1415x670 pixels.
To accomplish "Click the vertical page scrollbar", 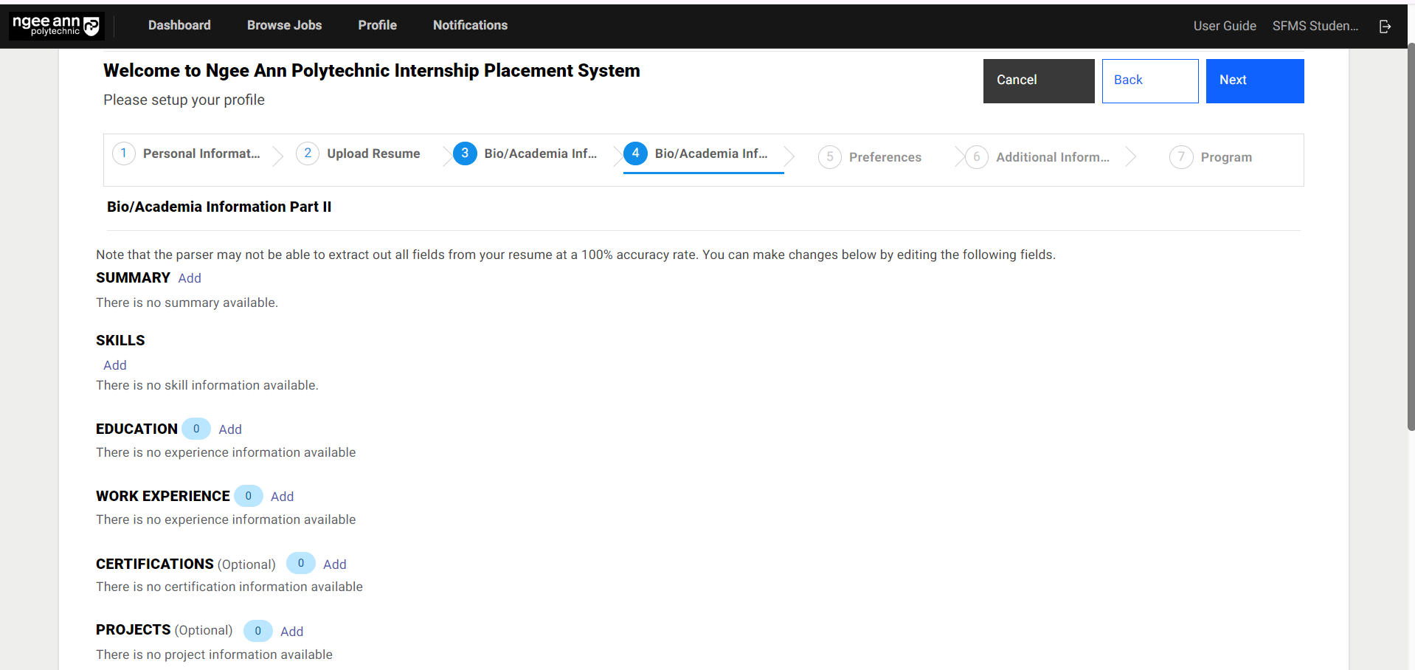I will pyautogui.click(x=1411, y=236).
